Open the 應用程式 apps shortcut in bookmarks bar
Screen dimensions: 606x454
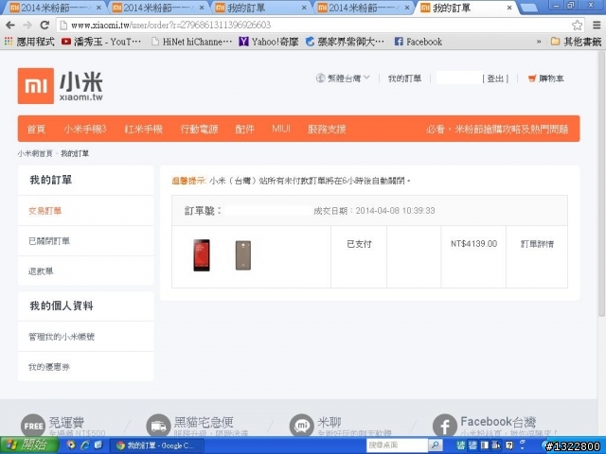point(29,42)
